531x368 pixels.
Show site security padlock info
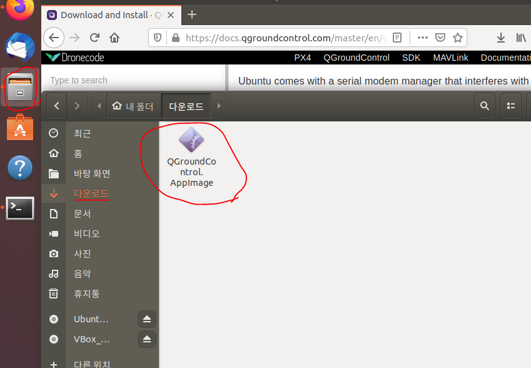175,38
